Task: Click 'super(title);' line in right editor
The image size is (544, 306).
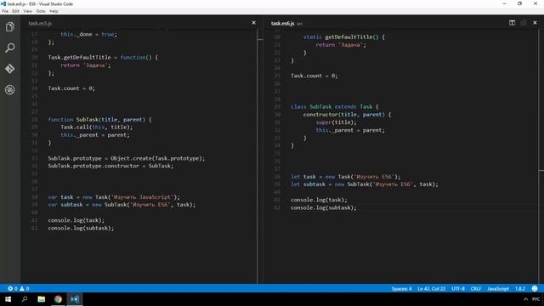Action: point(337,122)
